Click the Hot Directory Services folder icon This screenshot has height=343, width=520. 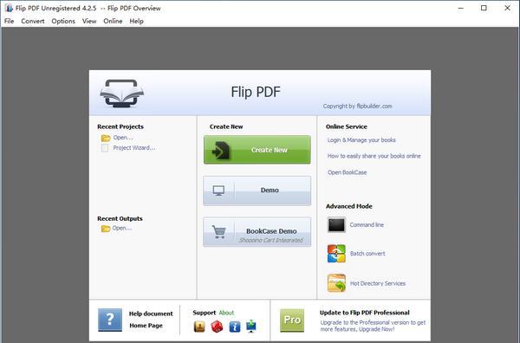336,283
